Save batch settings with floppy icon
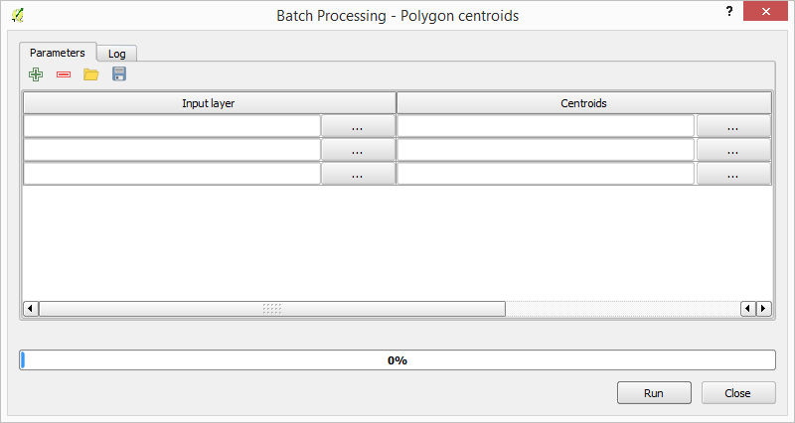 (x=119, y=74)
